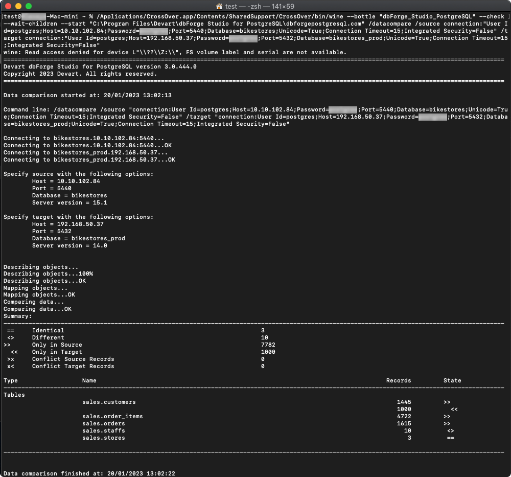The height and width of the screenshot is (477, 511).
Task: Click source 'Port = 5440' line
Action: coord(52,189)
